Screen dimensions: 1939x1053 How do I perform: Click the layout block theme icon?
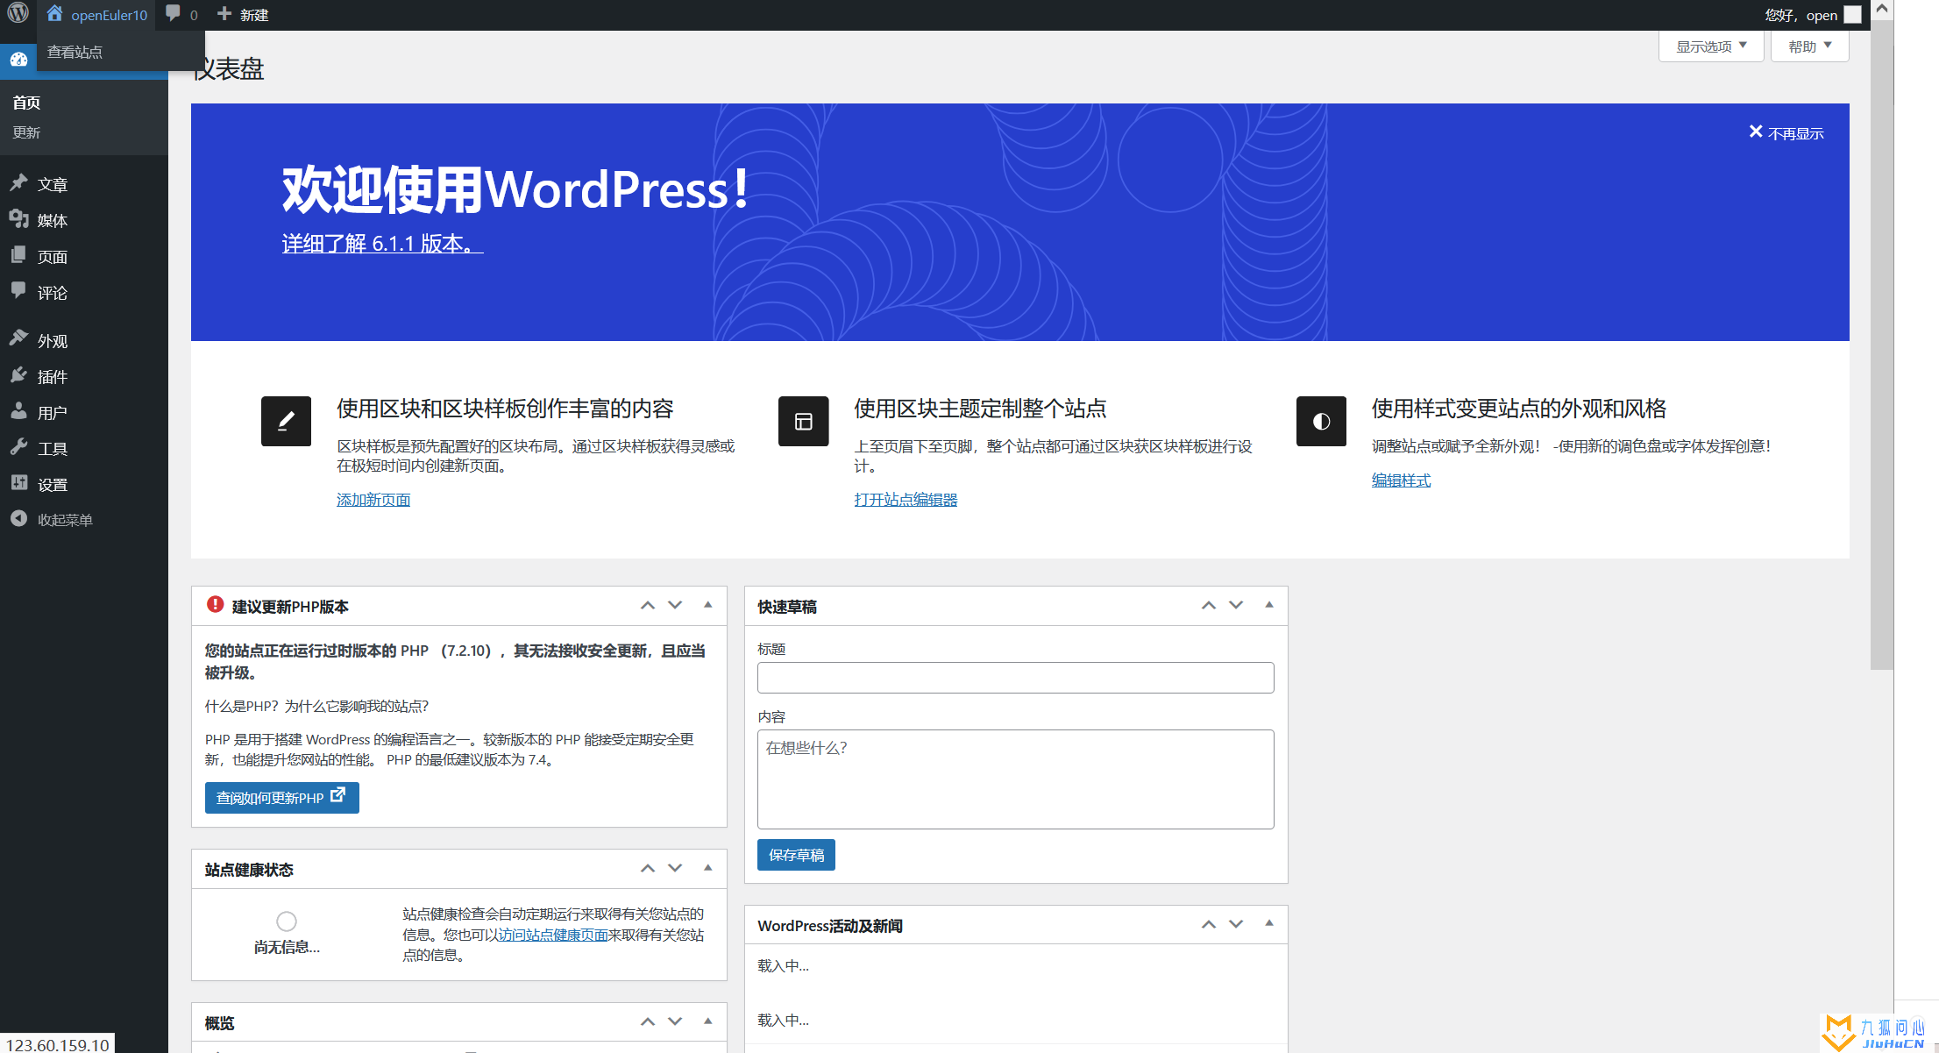[x=803, y=422]
